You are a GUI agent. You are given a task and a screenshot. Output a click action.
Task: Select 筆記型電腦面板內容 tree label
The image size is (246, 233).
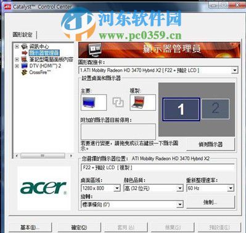pos(51,59)
